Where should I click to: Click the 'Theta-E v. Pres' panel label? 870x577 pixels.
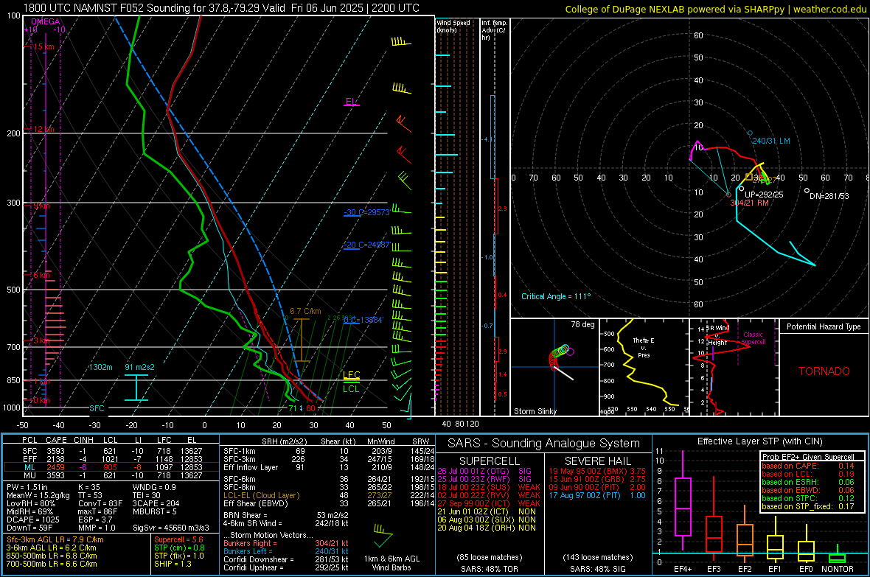(644, 347)
